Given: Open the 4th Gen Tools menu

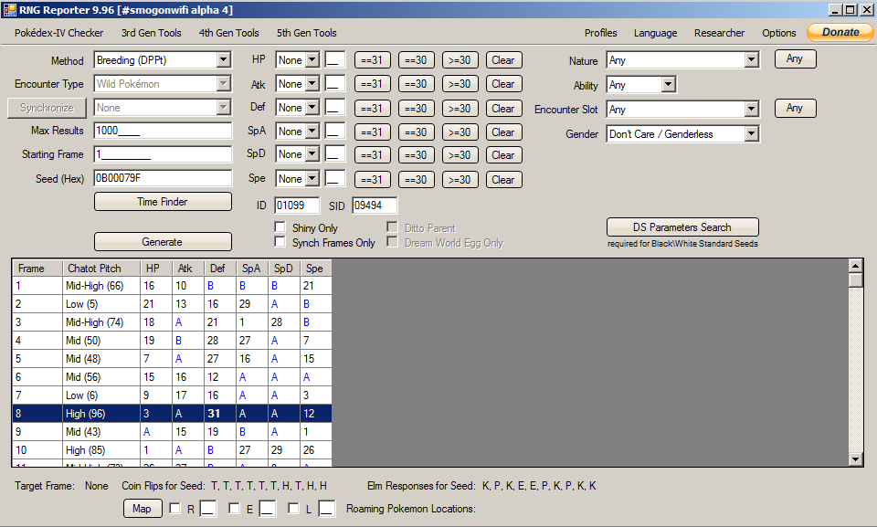Looking at the screenshot, I should point(228,33).
